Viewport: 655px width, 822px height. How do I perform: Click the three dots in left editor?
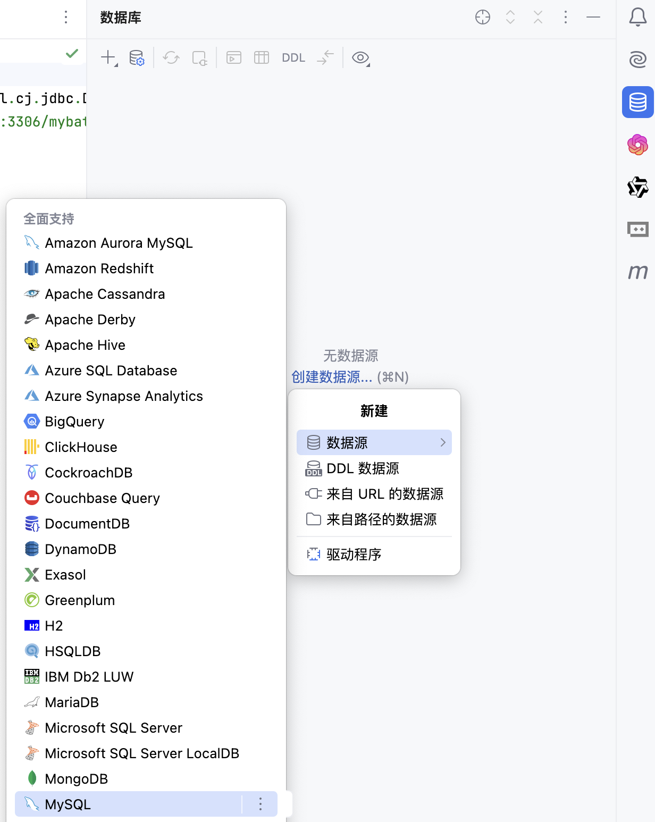tap(66, 17)
